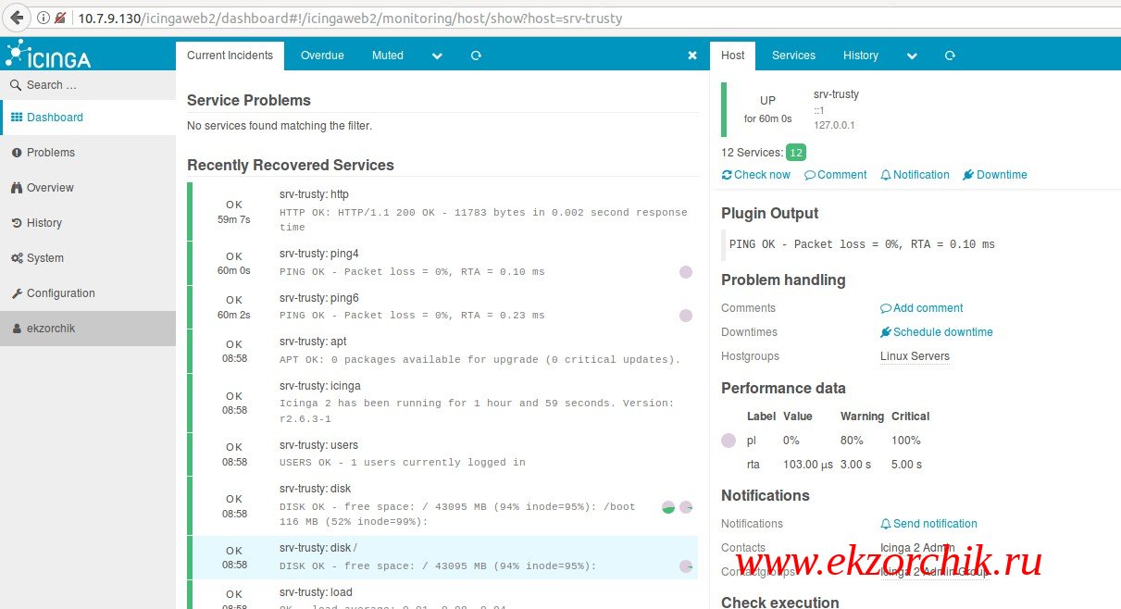Screen dimensions: 1121x609
Task: Refresh the dashboard pane with reload icon
Action: pyautogui.click(x=476, y=56)
